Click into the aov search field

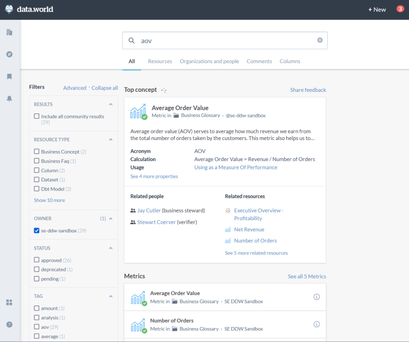[221, 40]
